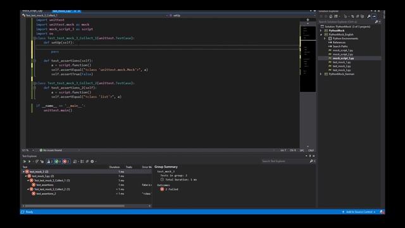405x228 pixels.
Task: Click the Test Explorer search magnifier icon
Action: click(x=311, y=161)
